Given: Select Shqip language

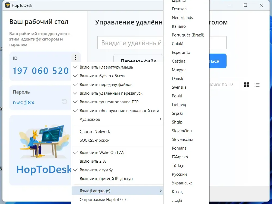Looking at the screenshot, I should (x=186, y=122).
